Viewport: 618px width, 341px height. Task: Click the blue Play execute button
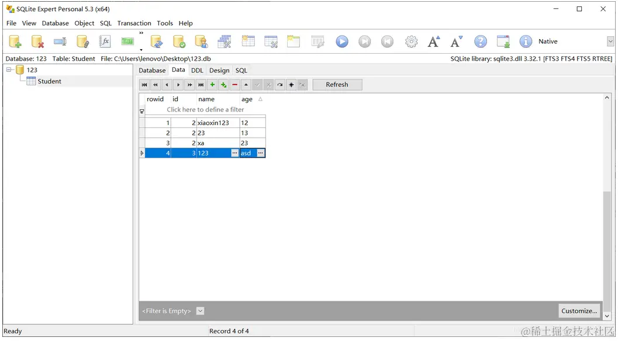341,41
